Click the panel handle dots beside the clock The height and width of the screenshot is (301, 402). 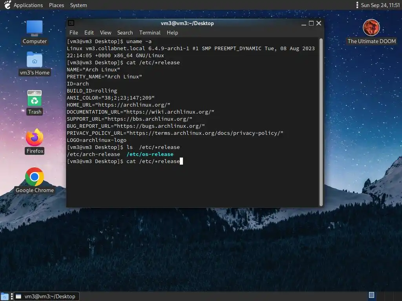(357, 5)
